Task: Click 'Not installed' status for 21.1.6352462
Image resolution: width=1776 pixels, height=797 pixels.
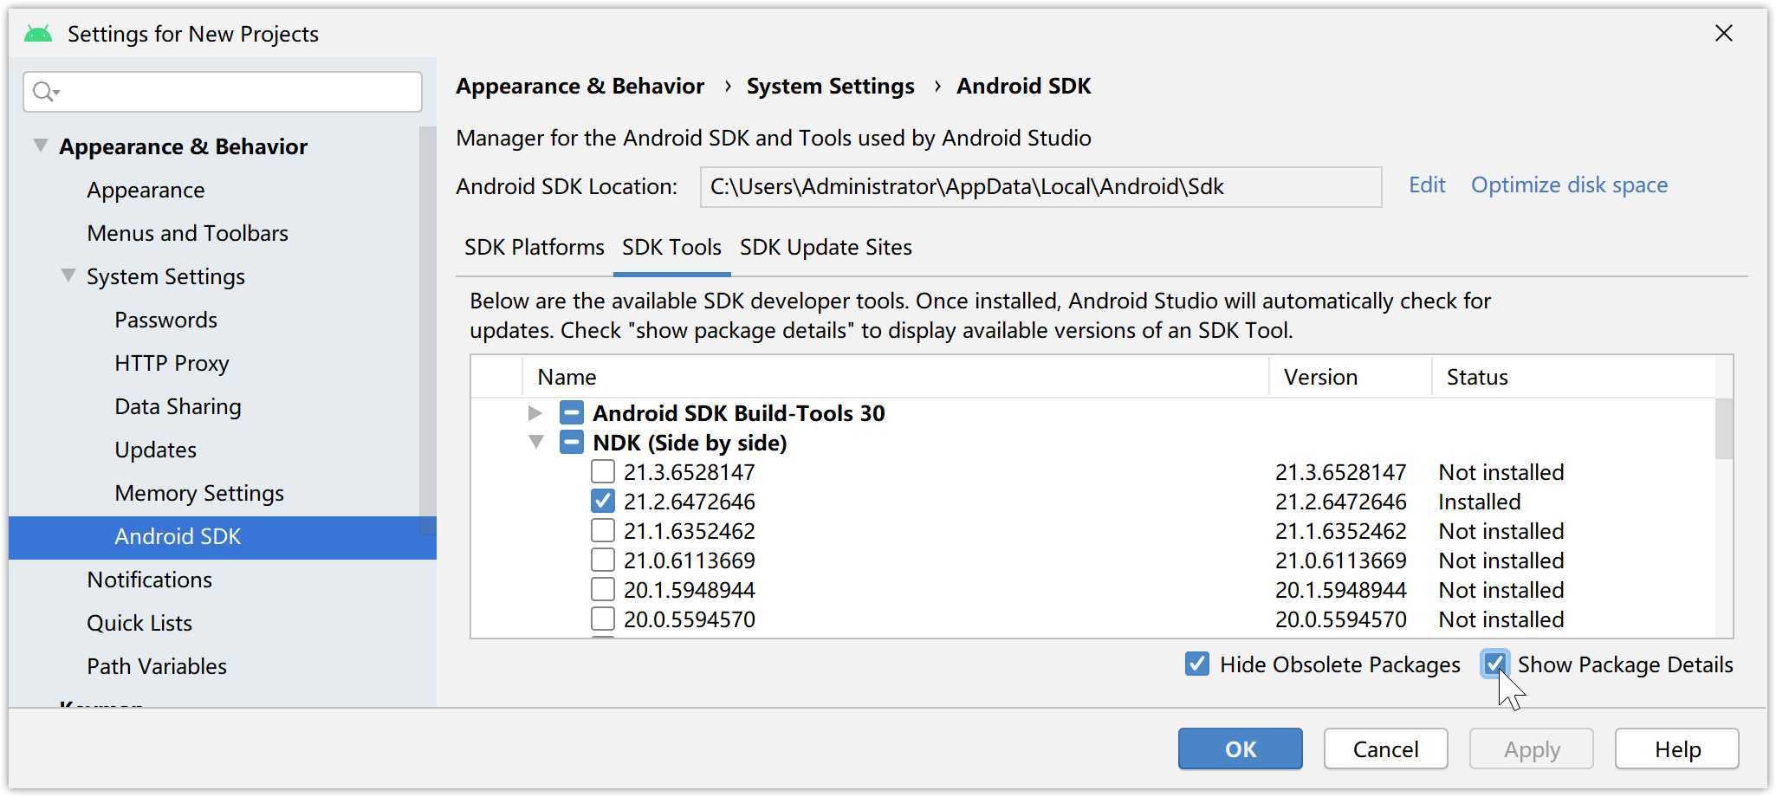Action: point(1501,531)
